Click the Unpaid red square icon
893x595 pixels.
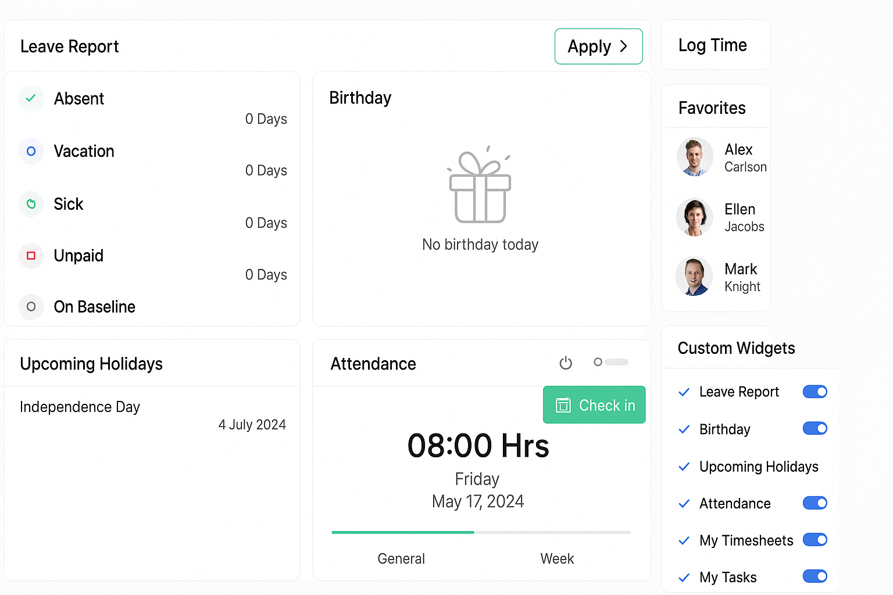click(31, 256)
